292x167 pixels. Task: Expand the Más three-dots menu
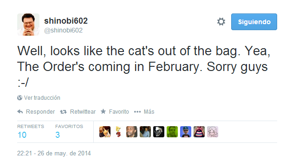[x=137, y=112]
